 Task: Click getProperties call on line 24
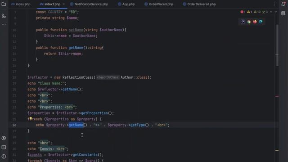(x=94, y=113)
